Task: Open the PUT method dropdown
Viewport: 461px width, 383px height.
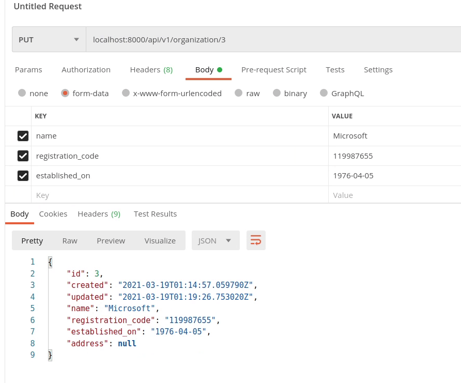Action: point(49,40)
